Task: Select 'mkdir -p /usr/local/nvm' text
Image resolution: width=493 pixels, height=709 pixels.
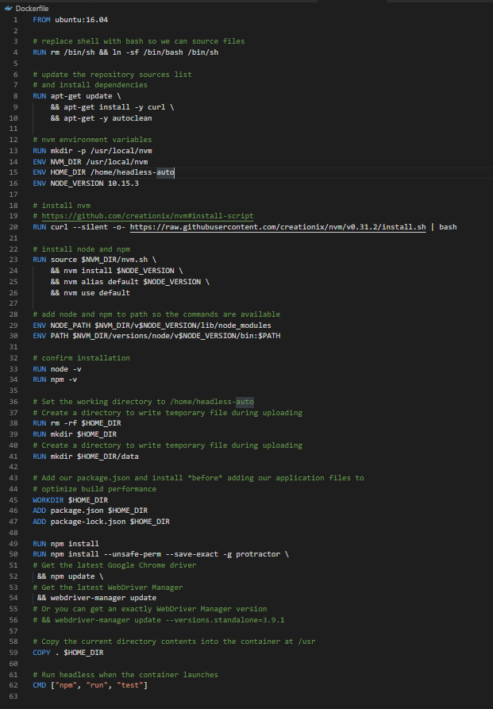Action: click(x=102, y=151)
